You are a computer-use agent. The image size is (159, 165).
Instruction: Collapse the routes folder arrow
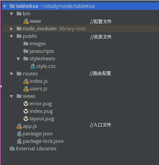coord(12,74)
